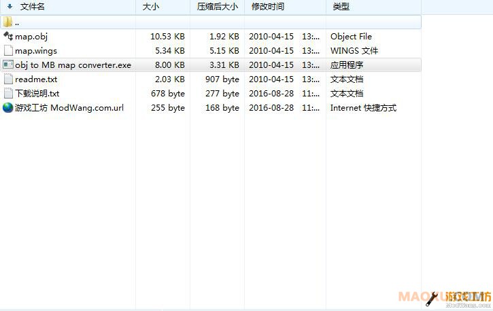This screenshot has width=493, height=311.
Task: Sort by 压缩后大小 column header
Action: (217, 7)
